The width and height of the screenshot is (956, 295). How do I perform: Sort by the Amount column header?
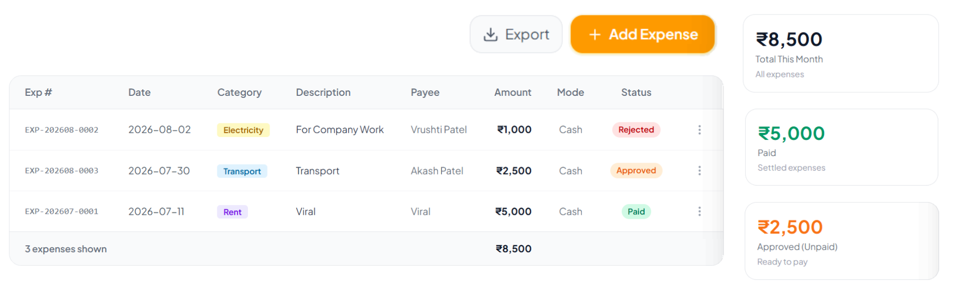click(512, 92)
